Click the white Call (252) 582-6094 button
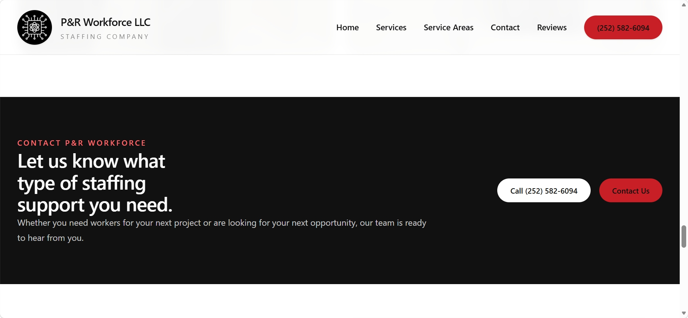Viewport: 688px width, 318px height. pos(543,190)
